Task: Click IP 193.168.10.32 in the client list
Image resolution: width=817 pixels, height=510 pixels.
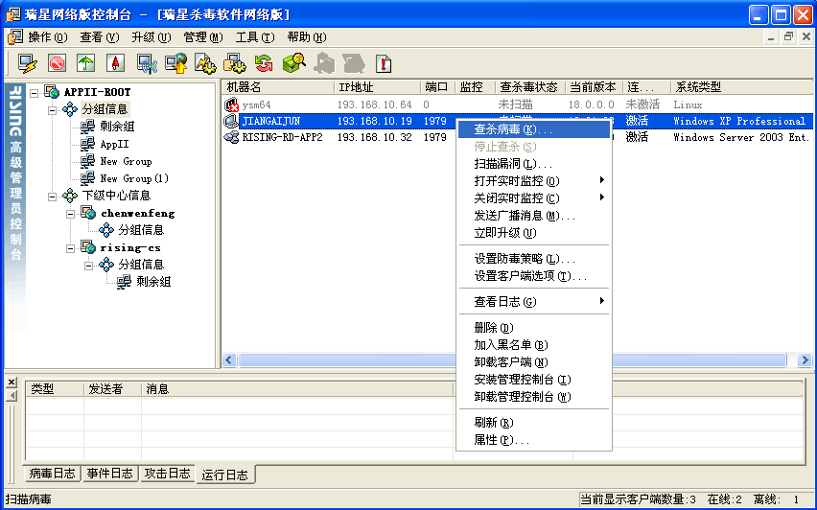Action: point(375,137)
